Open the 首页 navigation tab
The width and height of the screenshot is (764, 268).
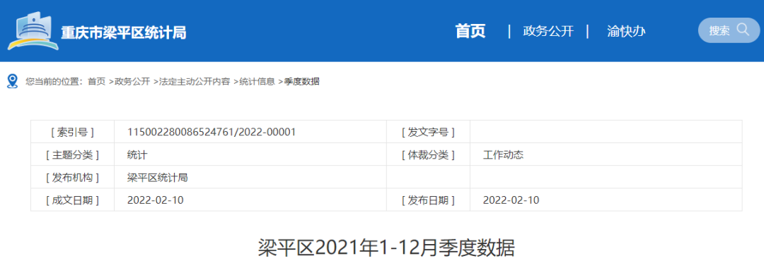pos(470,31)
